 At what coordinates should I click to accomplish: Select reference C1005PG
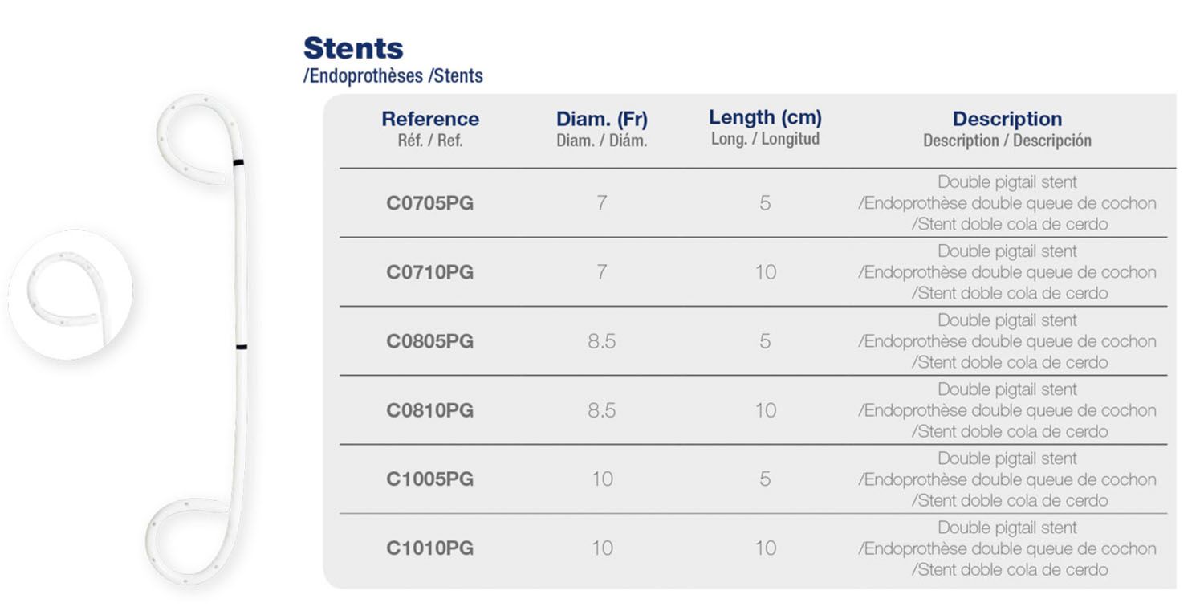(x=430, y=479)
